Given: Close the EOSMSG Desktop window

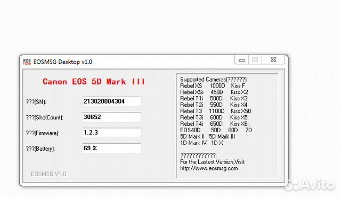Looking at the screenshot, I should 273,59.
